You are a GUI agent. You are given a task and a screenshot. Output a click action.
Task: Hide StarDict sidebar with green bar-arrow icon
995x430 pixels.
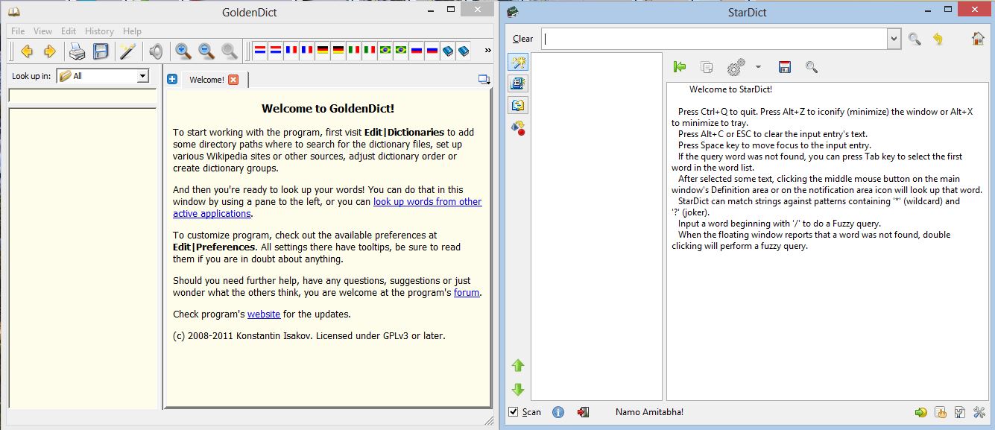(679, 67)
